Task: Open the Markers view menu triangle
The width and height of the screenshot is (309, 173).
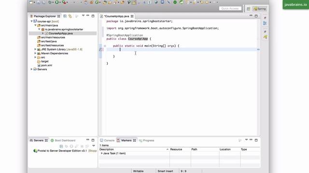Action: coord(246,140)
